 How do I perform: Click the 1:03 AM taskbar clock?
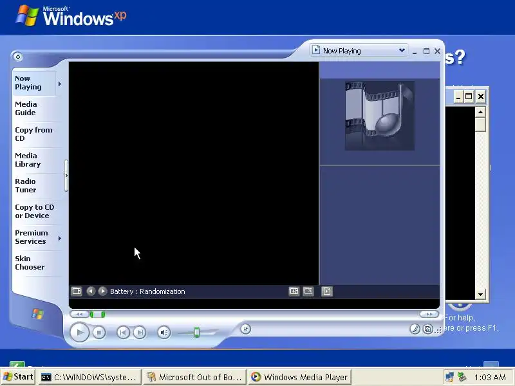(x=490, y=378)
